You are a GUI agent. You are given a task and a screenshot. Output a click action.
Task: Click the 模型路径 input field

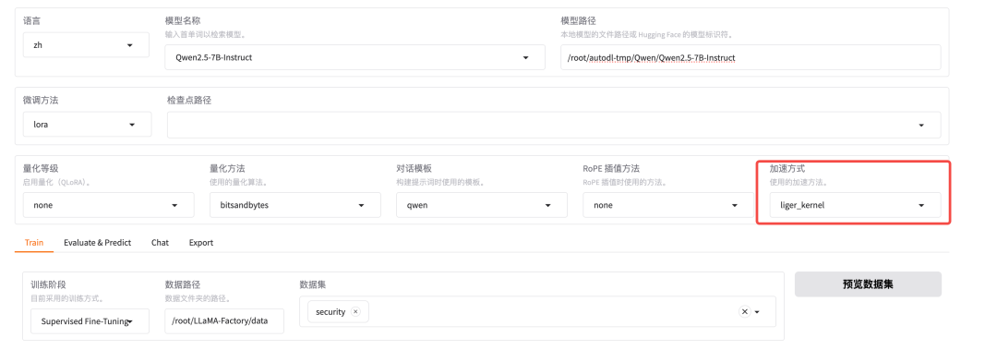[751, 57]
